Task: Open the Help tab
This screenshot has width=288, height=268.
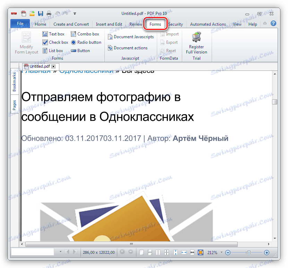Action: [x=253, y=24]
